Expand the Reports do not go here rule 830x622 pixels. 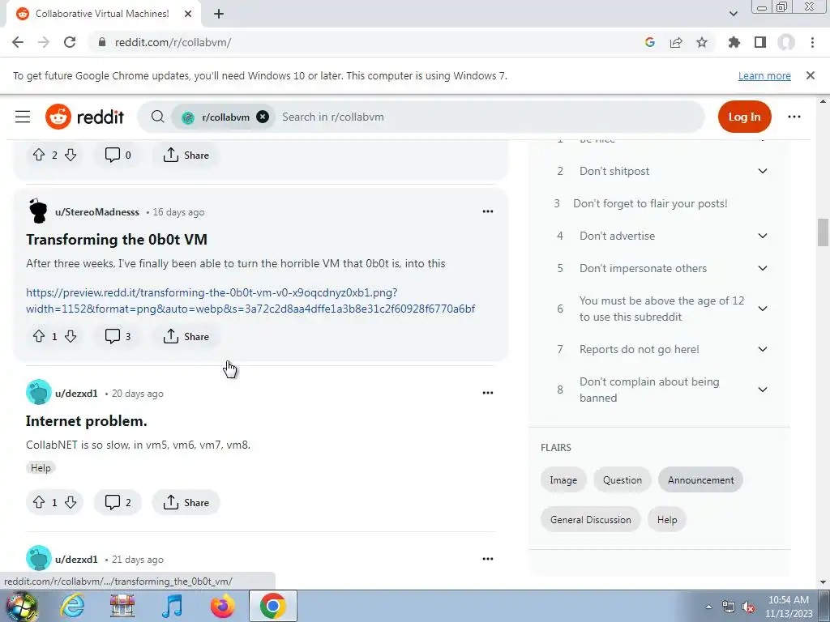coord(762,349)
